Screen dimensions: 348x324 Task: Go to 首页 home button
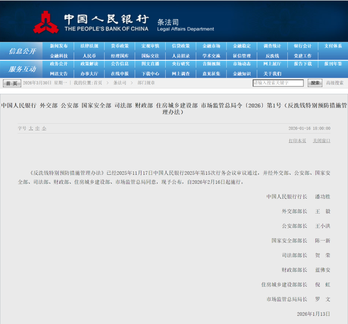[x=12, y=83]
